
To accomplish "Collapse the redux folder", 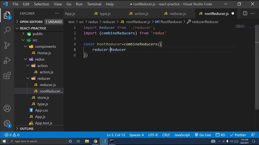I will point(40,59).
